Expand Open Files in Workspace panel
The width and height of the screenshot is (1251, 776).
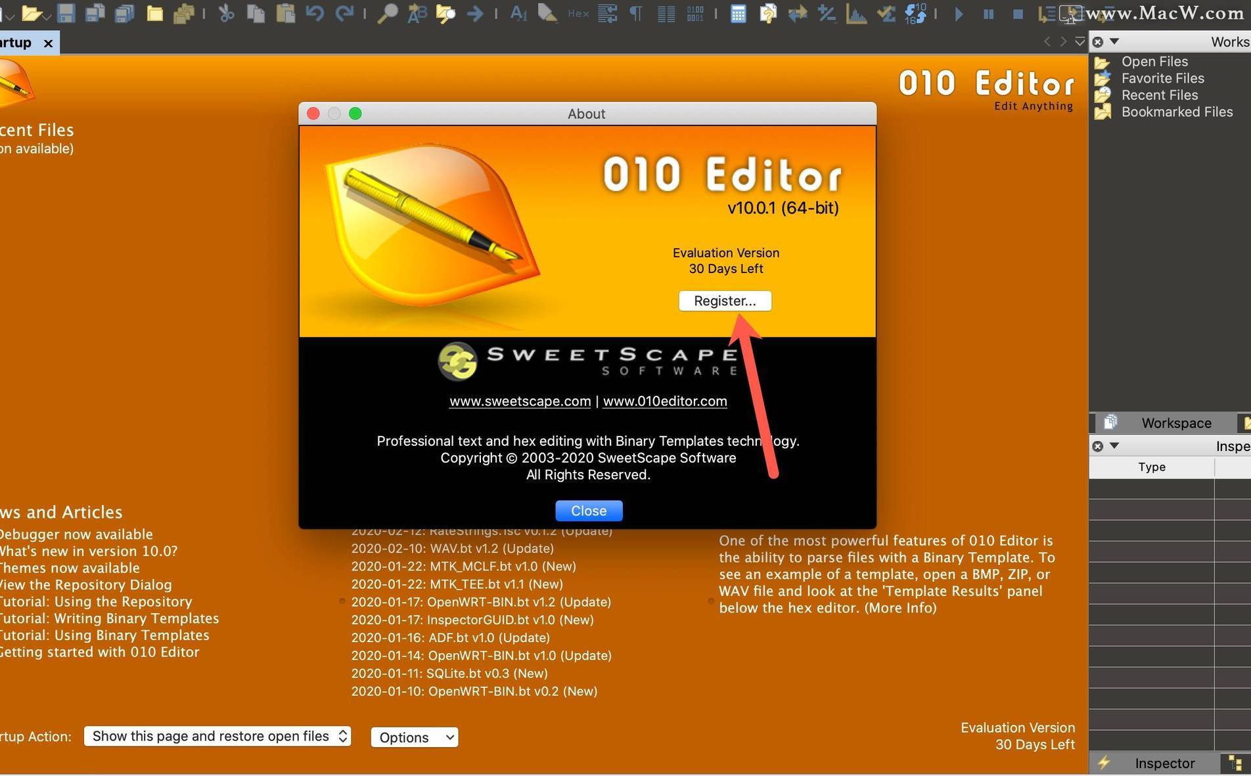click(1154, 61)
